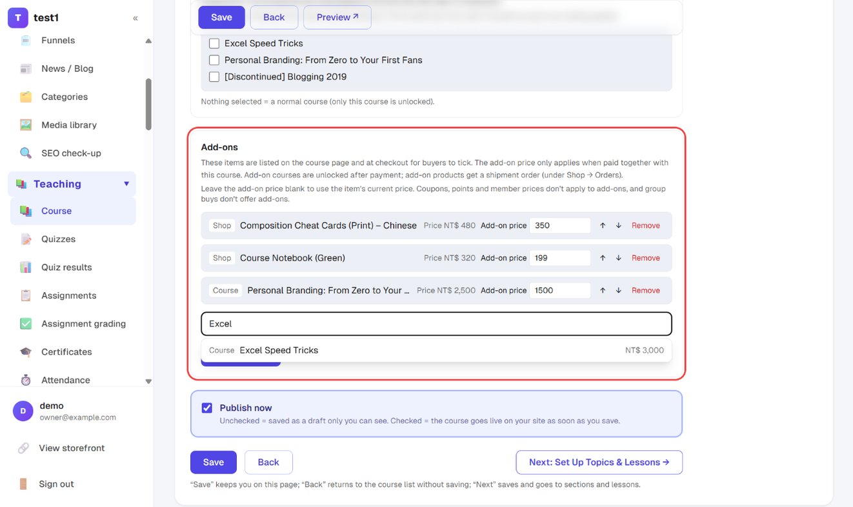Click the Assignments clipboard icon

coord(26,295)
